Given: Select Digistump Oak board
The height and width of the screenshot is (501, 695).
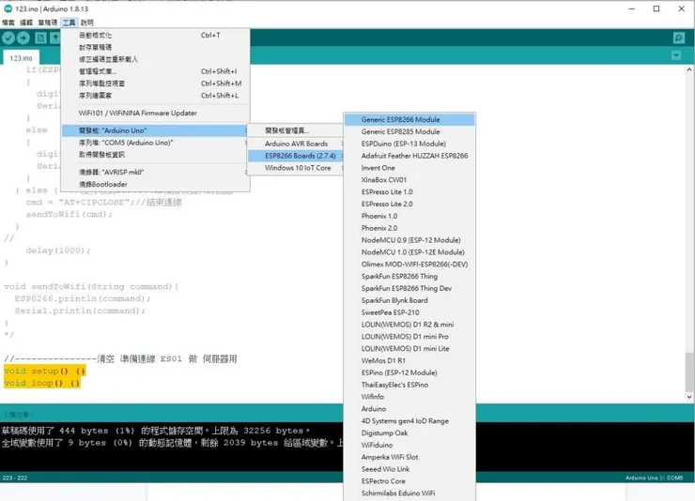Looking at the screenshot, I should click(x=409, y=433).
